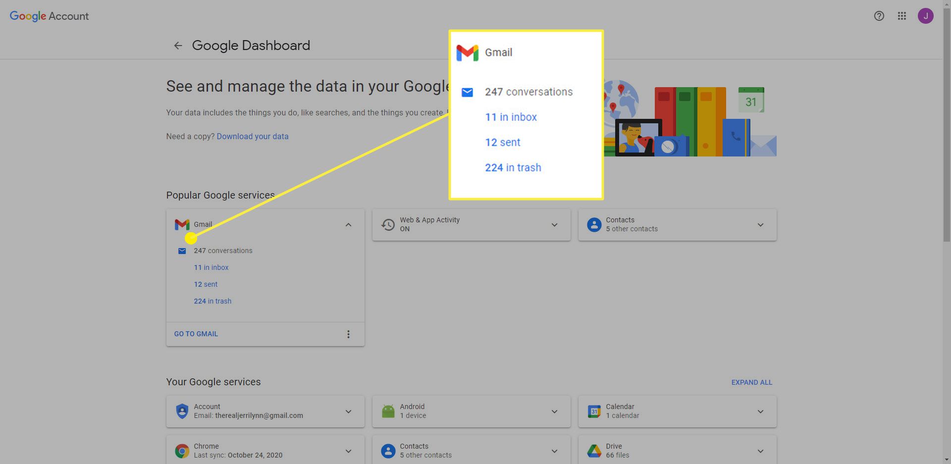Expand the Contacts card in Popular services
Screen dimensions: 951x464
click(760, 225)
